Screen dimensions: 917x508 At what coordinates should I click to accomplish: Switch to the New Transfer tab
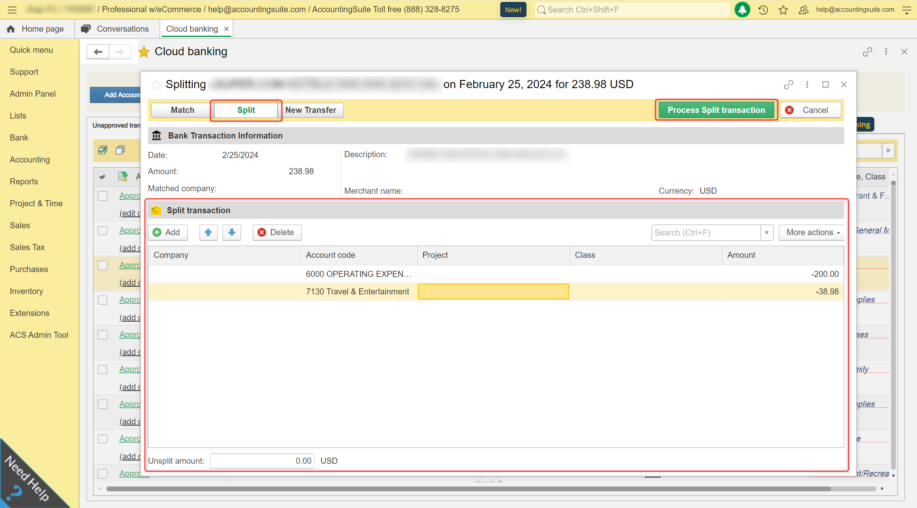coord(311,110)
